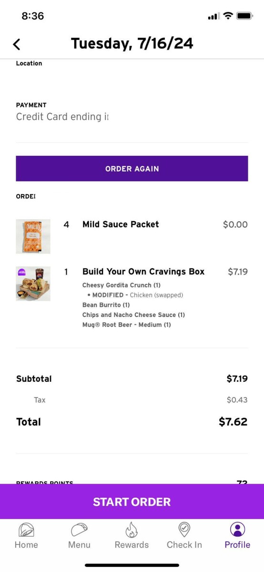This screenshot has width=264, height=572.
Task: Tap the Check In location pin icon
Action: click(x=184, y=530)
